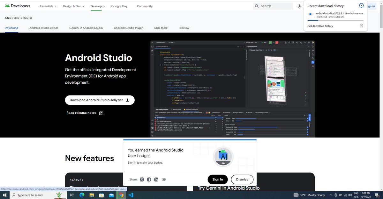Open the Community menu item
This screenshot has width=383, height=199.
[x=145, y=6]
